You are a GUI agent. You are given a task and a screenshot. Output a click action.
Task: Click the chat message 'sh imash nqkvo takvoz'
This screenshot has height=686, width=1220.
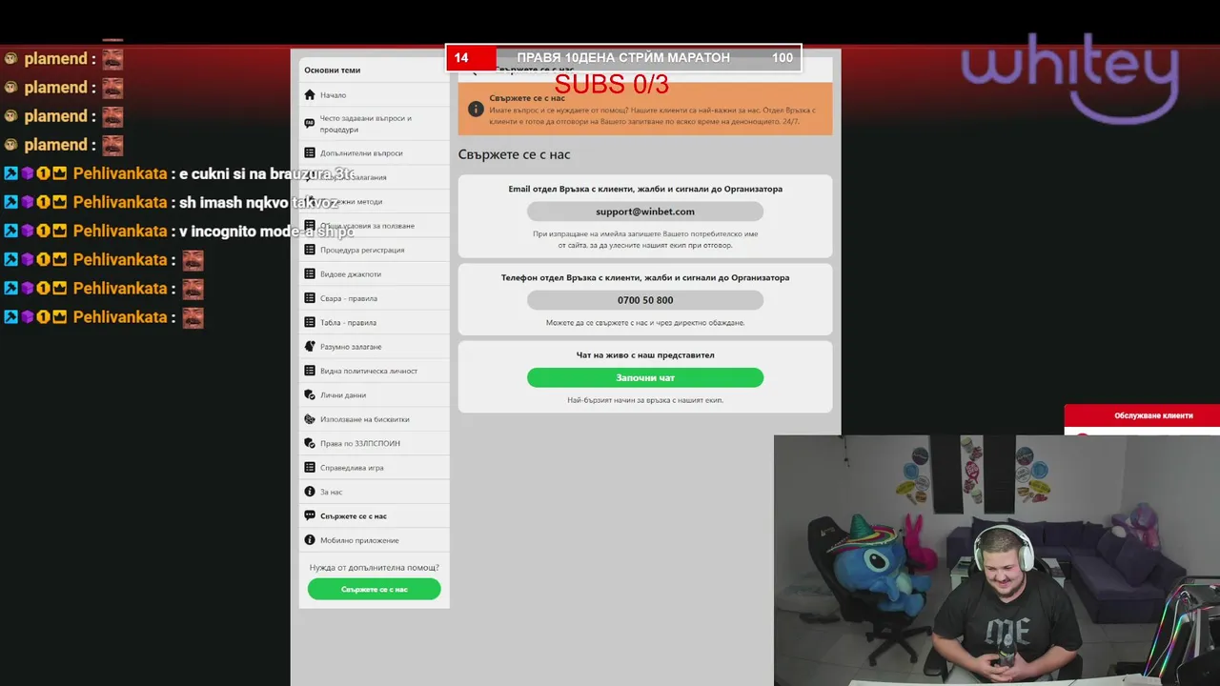258,202
